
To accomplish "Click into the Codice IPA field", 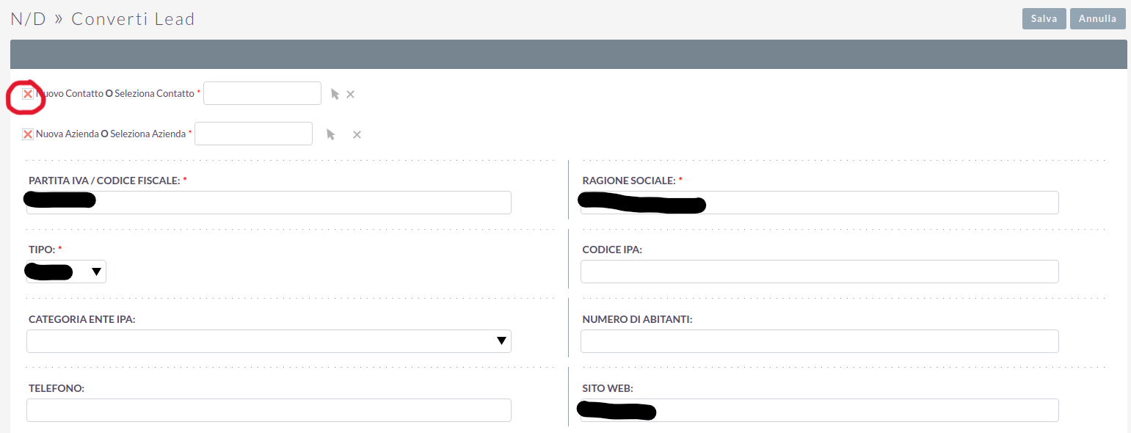I will pyautogui.click(x=819, y=272).
